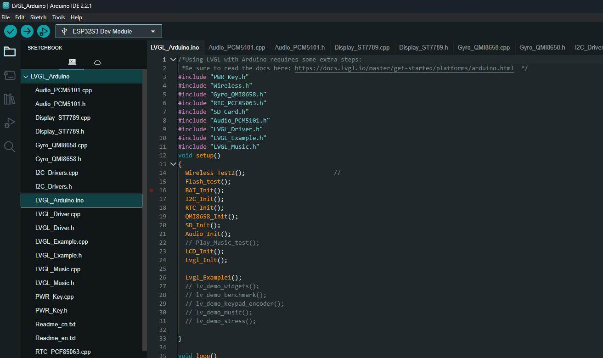Click the sketchbook panel vertical scrollbar

tap(145, 211)
